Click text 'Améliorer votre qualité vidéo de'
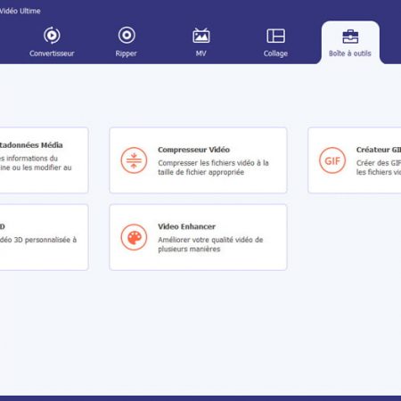 pos(210,240)
